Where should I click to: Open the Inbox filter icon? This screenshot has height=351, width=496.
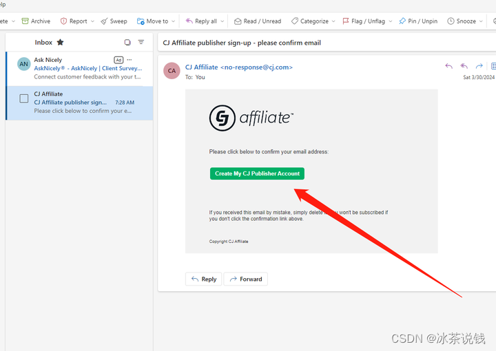pyautogui.click(x=141, y=42)
